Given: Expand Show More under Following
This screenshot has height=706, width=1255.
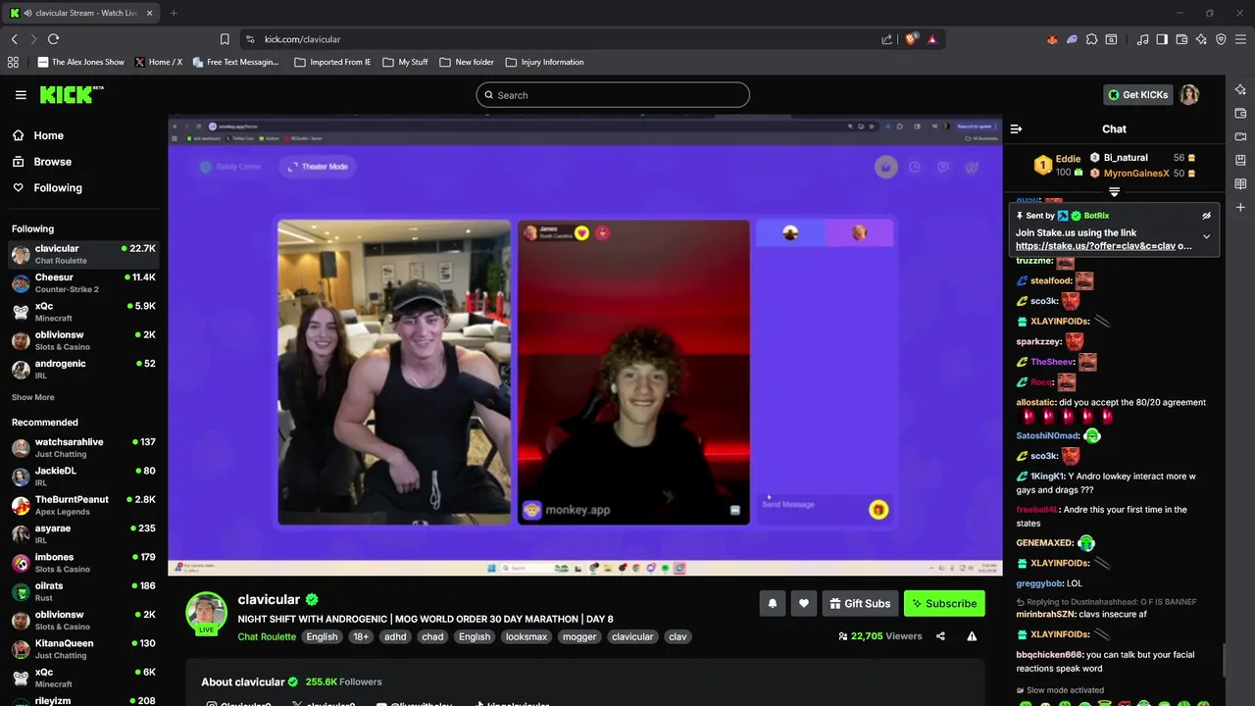Looking at the screenshot, I should (33, 397).
